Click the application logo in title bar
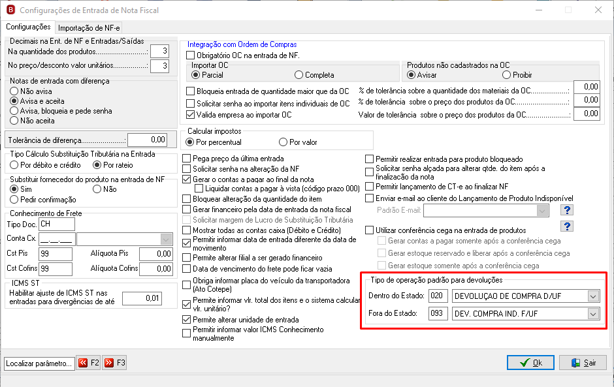 [x=11, y=10]
